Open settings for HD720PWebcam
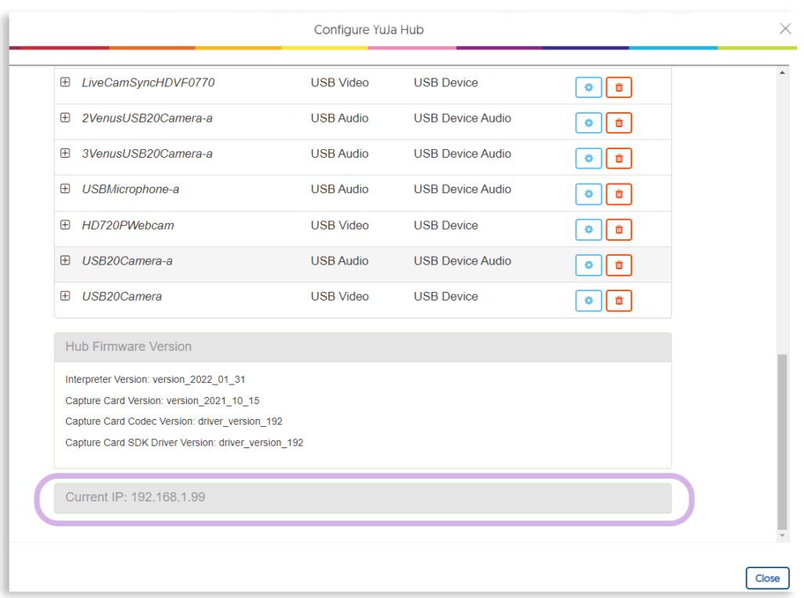 pos(588,229)
